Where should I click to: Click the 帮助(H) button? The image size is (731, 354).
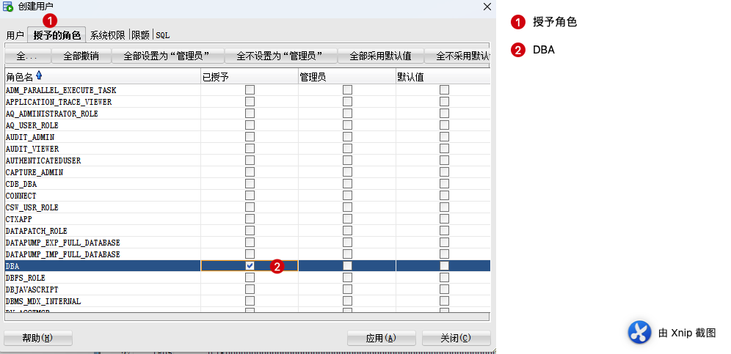(x=37, y=338)
